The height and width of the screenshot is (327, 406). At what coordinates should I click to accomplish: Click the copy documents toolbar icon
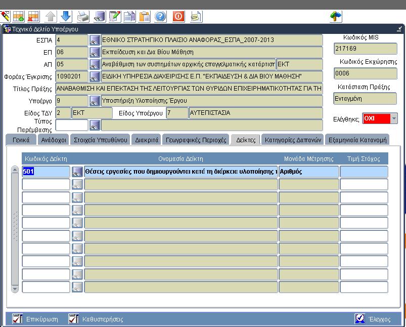coord(130,17)
